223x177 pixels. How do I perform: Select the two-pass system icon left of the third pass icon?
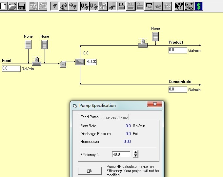click(64, 6)
